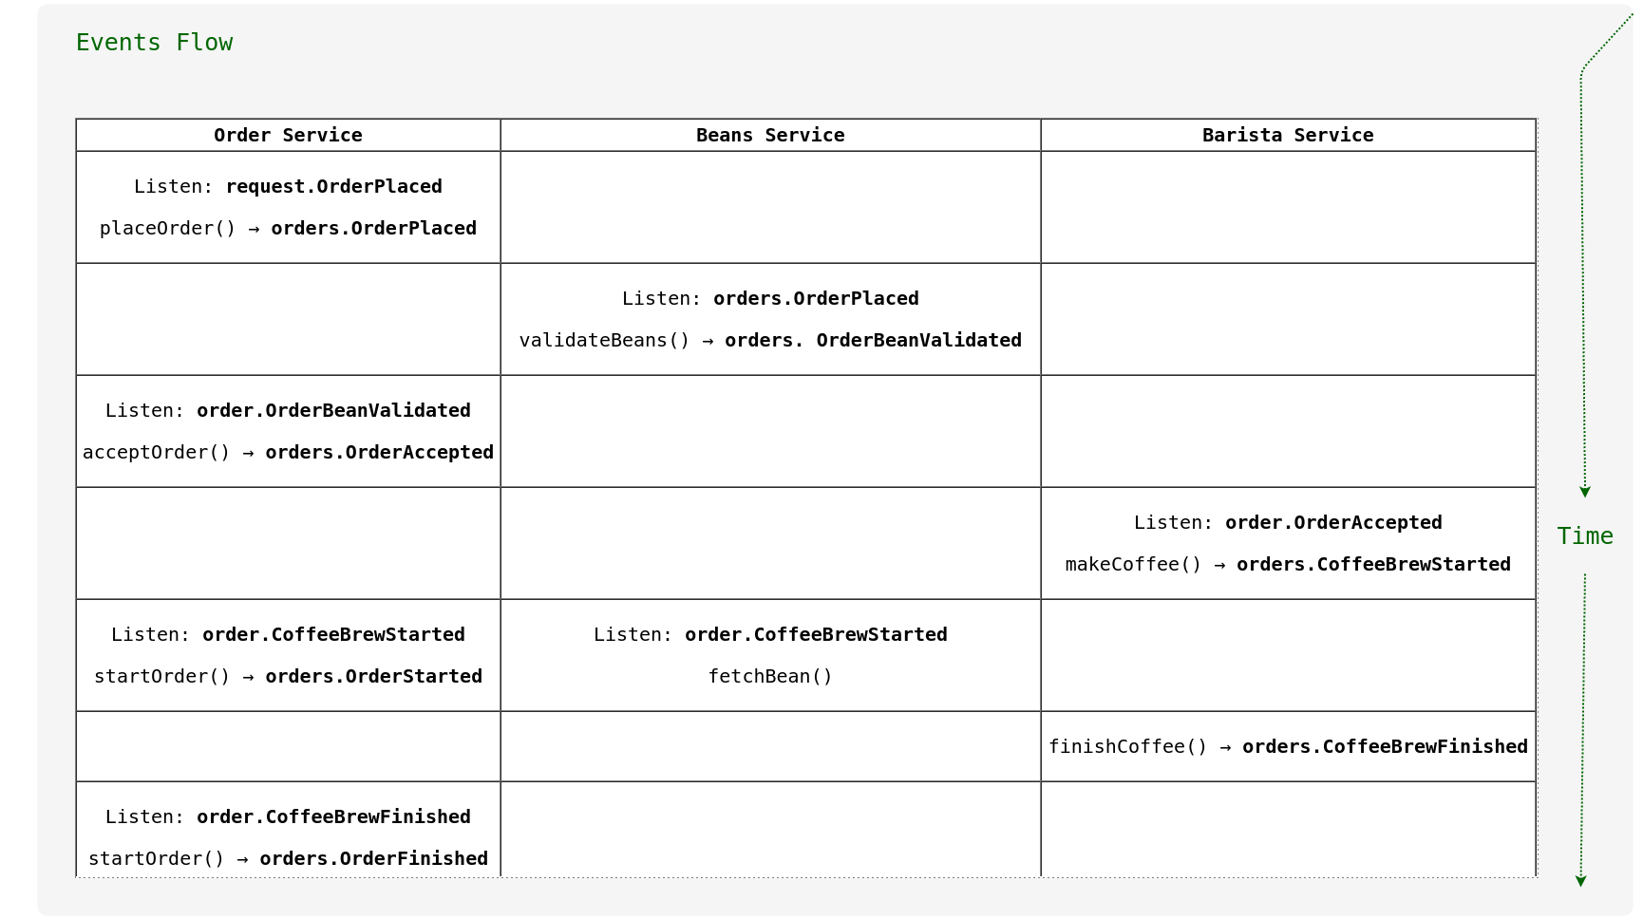Click the makeCoffee() event line
The height and width of the screenshot is (919, 1643).
point(1287,564)
